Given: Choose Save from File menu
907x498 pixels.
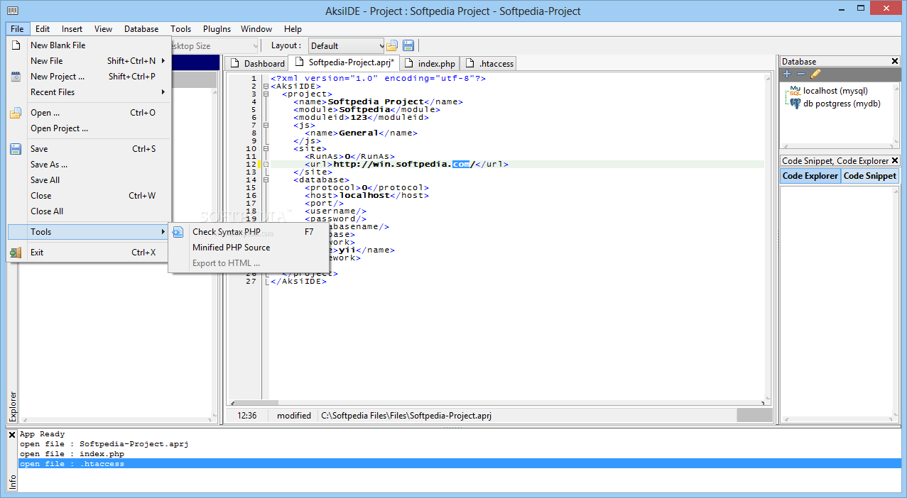Looking at the screenshot, I should tap(89, 149).
